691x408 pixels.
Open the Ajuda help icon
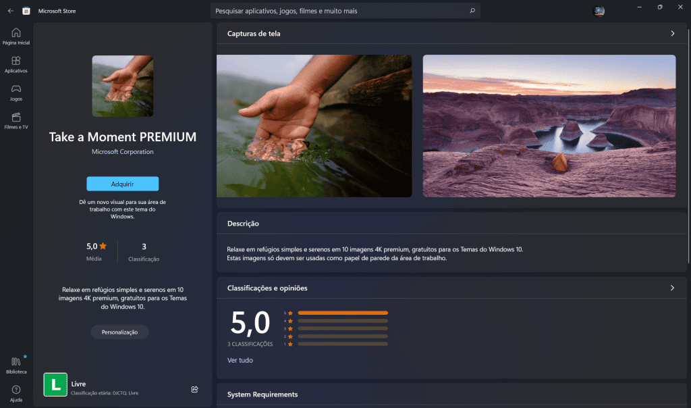point(16,393)
